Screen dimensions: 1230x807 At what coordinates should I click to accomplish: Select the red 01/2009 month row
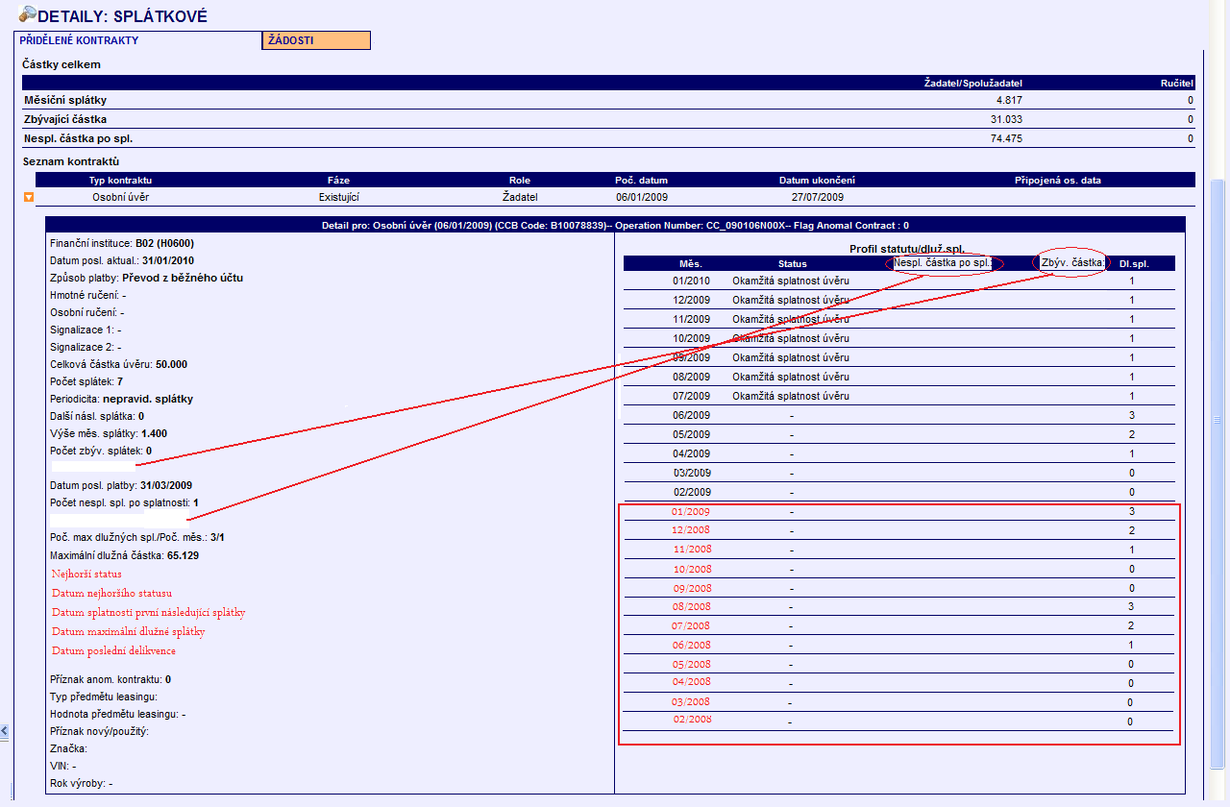[898, 511]
